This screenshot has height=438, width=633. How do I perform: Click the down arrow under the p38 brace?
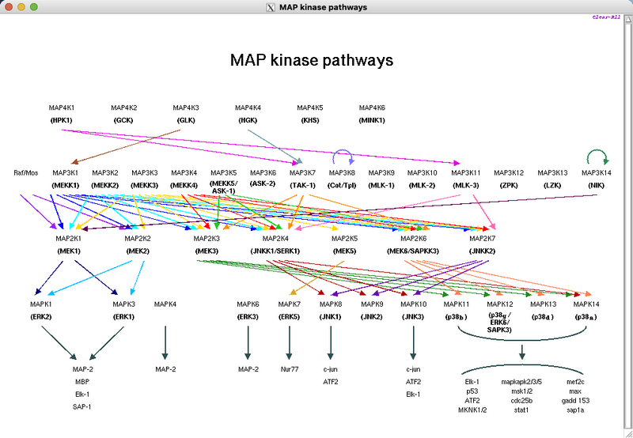click(521, 350)
